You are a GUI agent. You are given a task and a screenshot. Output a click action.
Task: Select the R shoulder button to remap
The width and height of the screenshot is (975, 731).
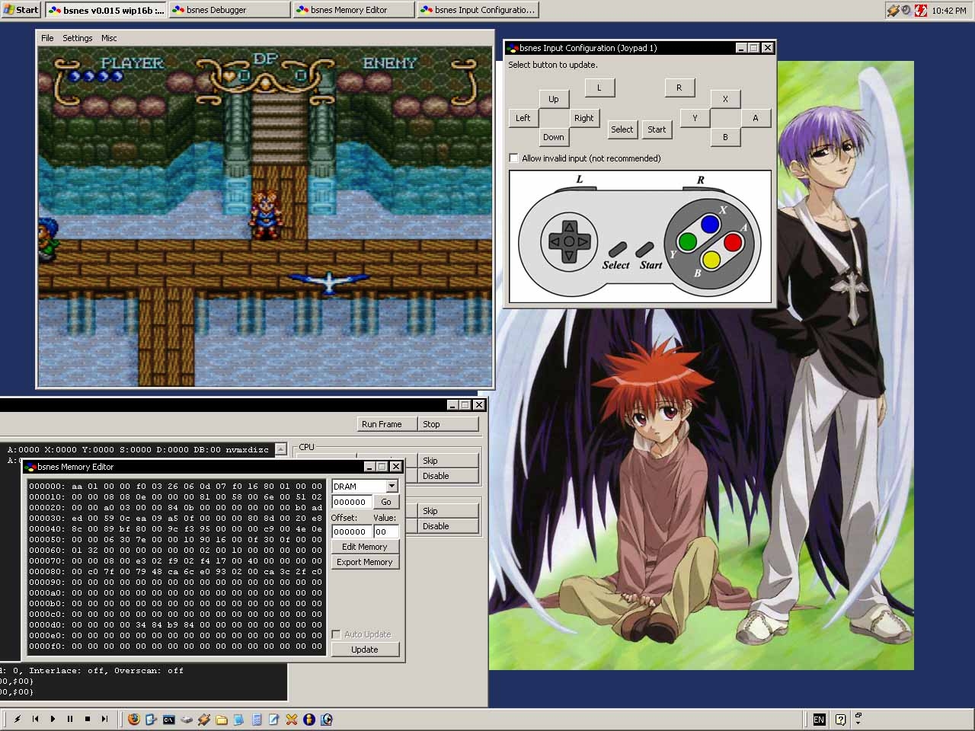point(679,88)
